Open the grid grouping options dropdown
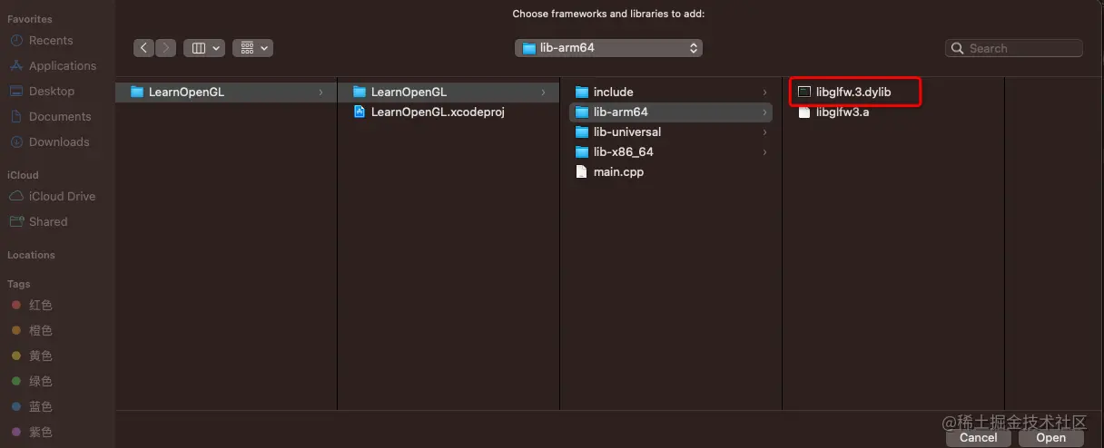The width and height of the screenshot is (1104, 448). click(x=252, y=48)
